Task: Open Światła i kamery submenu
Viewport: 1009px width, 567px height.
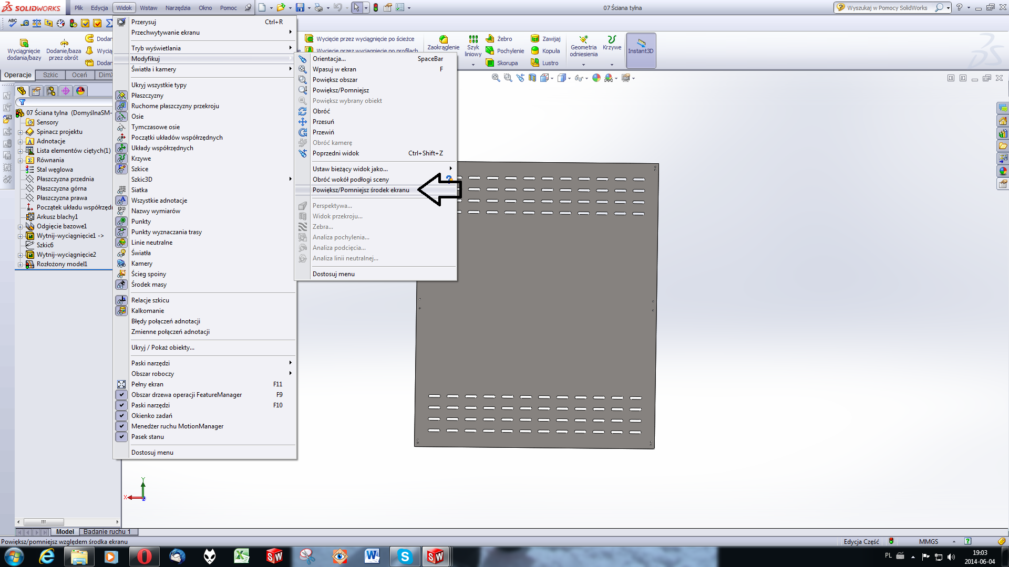Action: (205, 69)
